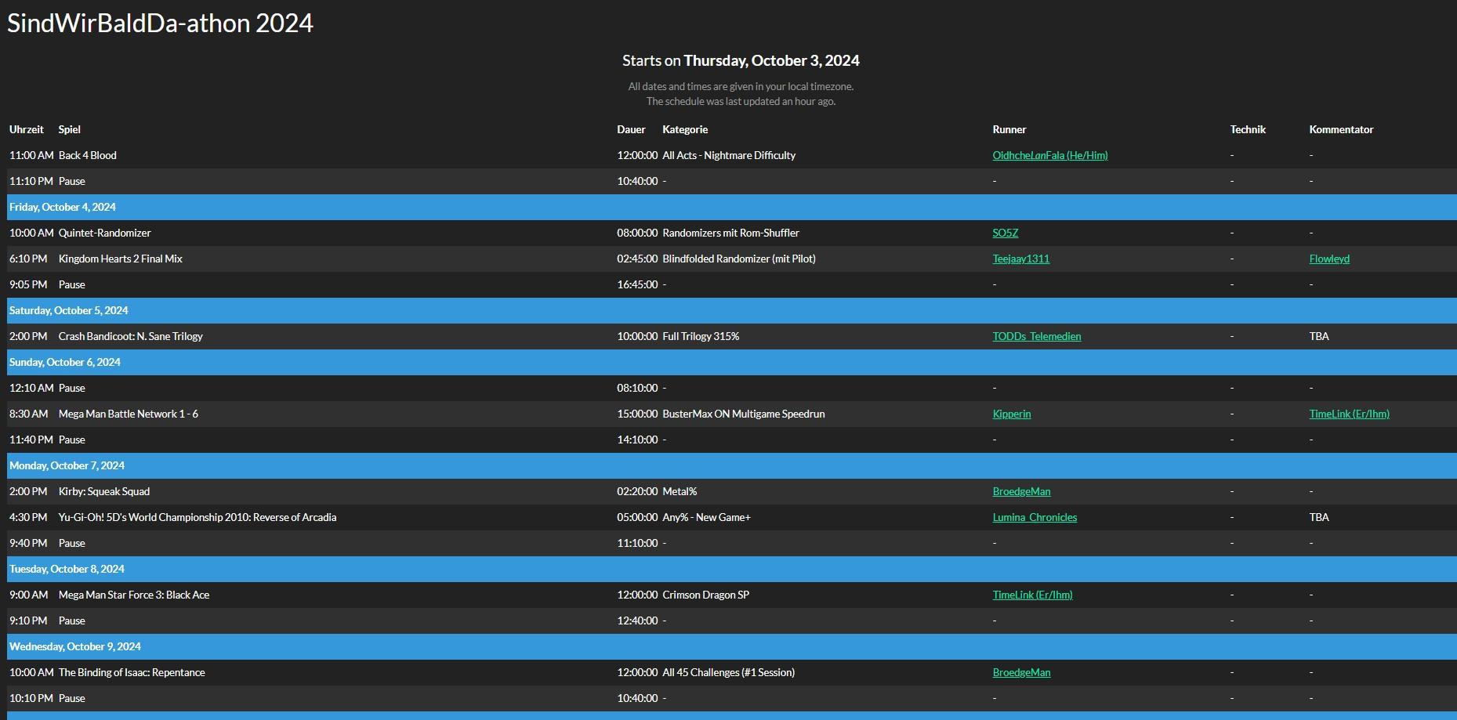Click the SindWirBaldDa-athon 2024 page title
Screen dimensions: 1457x720
click(x=160, y=24)
